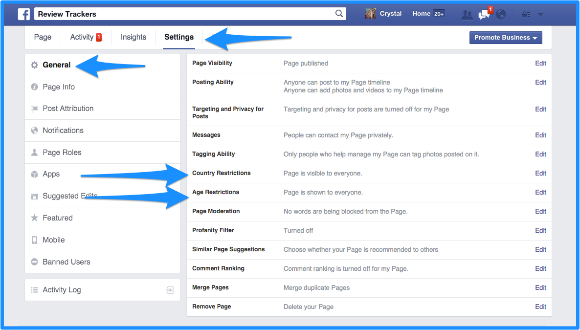Edit Comment Ranking setting
The height and width of the screenshot is (330, 580).
[x=540, y=268]
